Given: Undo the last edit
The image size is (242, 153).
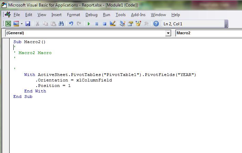Looking at the screenshot, I should click(x=71, y=24).
